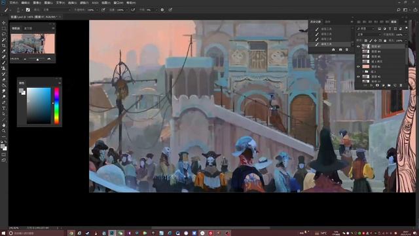Add a layer mask from the Layers panel bottom
419x236 pixels.
(377, 85)
